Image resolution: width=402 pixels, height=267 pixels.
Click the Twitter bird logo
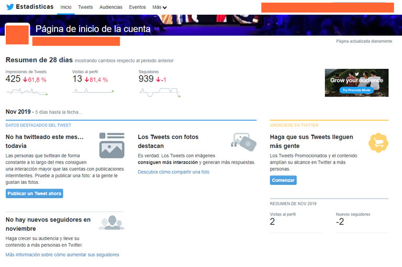pos(10,7)
